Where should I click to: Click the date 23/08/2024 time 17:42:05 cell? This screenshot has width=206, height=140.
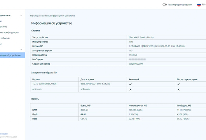tap(95, 84)
